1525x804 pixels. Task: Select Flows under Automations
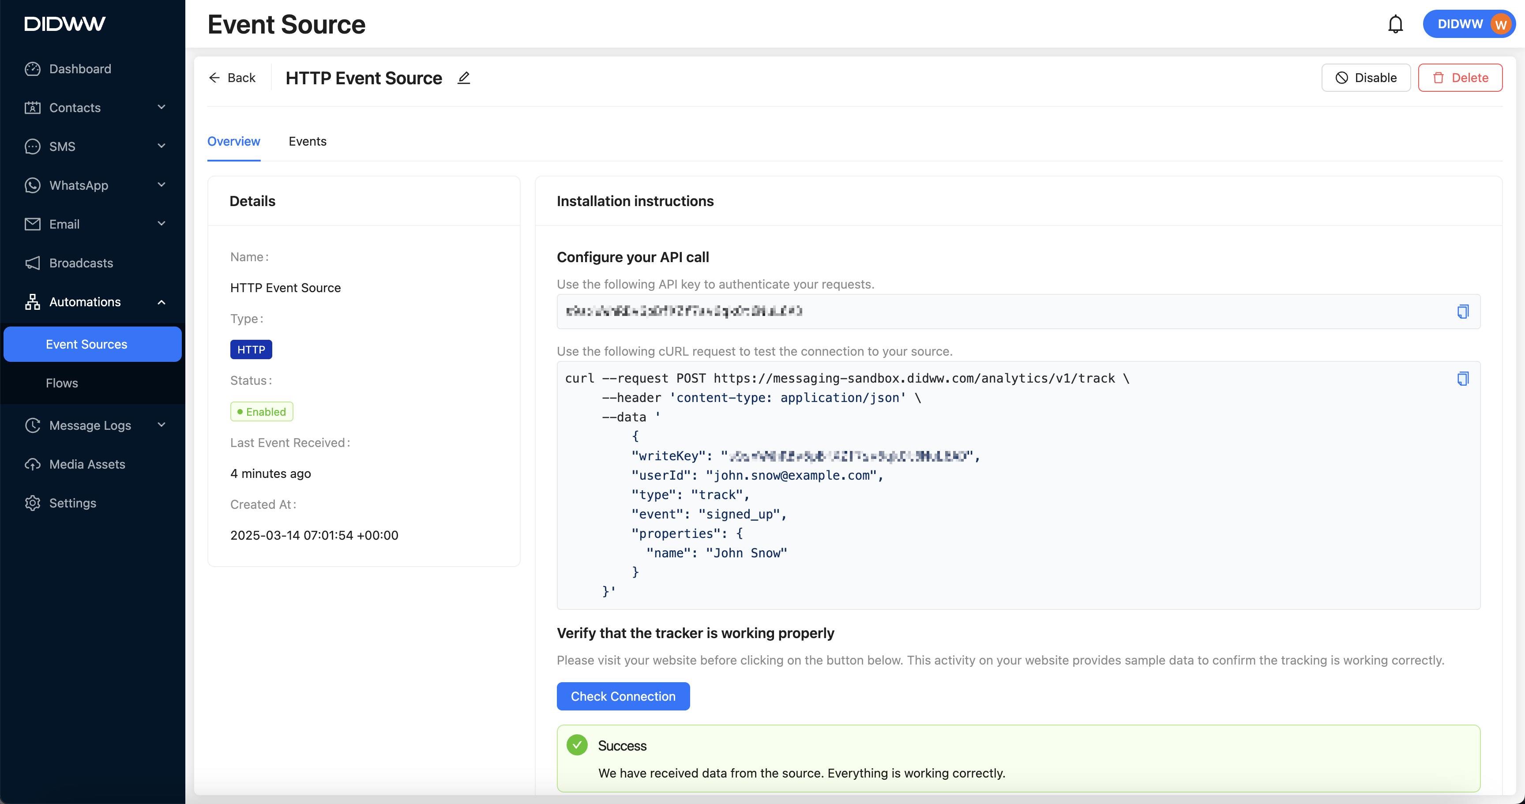[62, 383]
